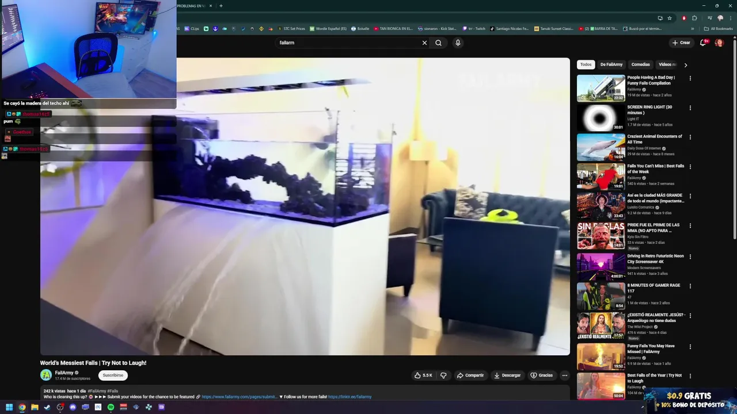The width and height of the screenshot is (737, 414).
Task: Open the PROBLEMAS EN browser tab
Action: 191,6
